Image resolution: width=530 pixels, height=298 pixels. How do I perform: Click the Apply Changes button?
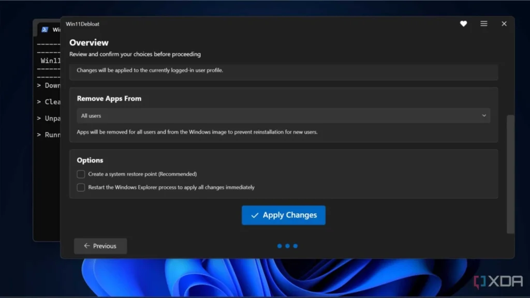[x=283, y=215]
